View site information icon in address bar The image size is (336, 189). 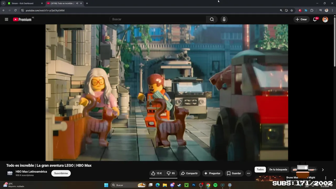23,10
